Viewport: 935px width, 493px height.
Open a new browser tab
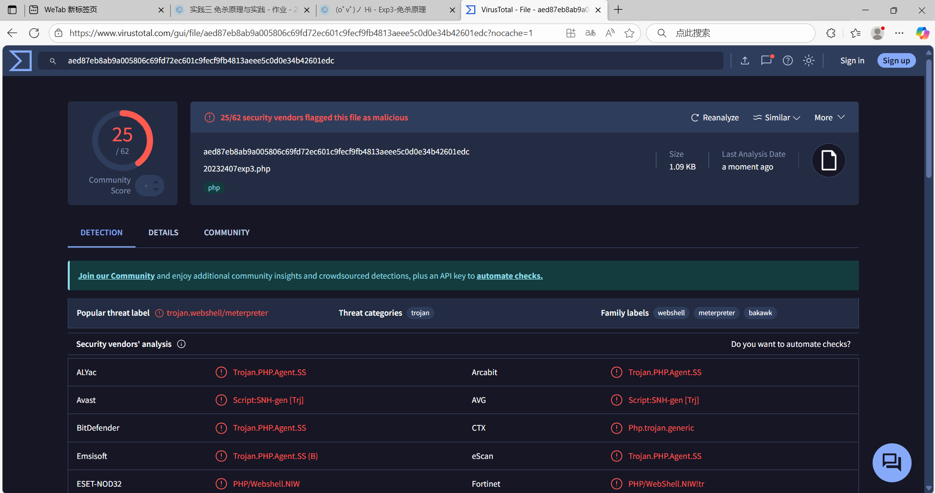pyautogui.click(x=618, y=10)
